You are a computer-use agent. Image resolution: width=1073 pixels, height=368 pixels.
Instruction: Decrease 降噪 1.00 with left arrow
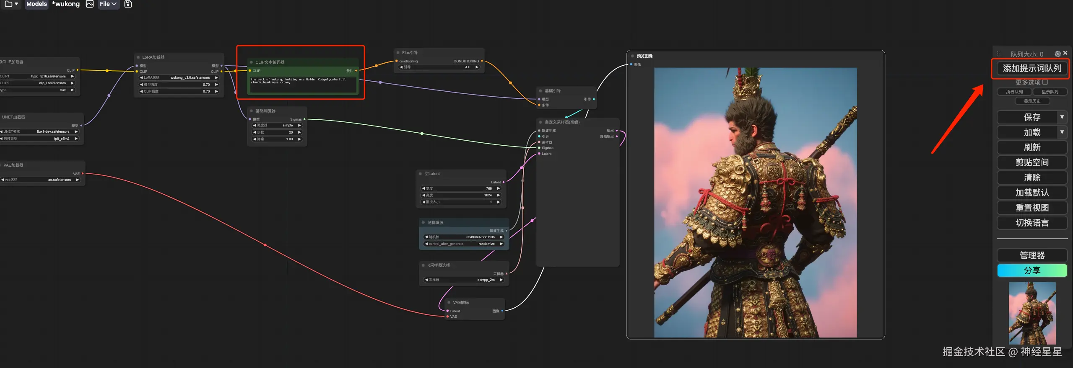pos(255,139)
